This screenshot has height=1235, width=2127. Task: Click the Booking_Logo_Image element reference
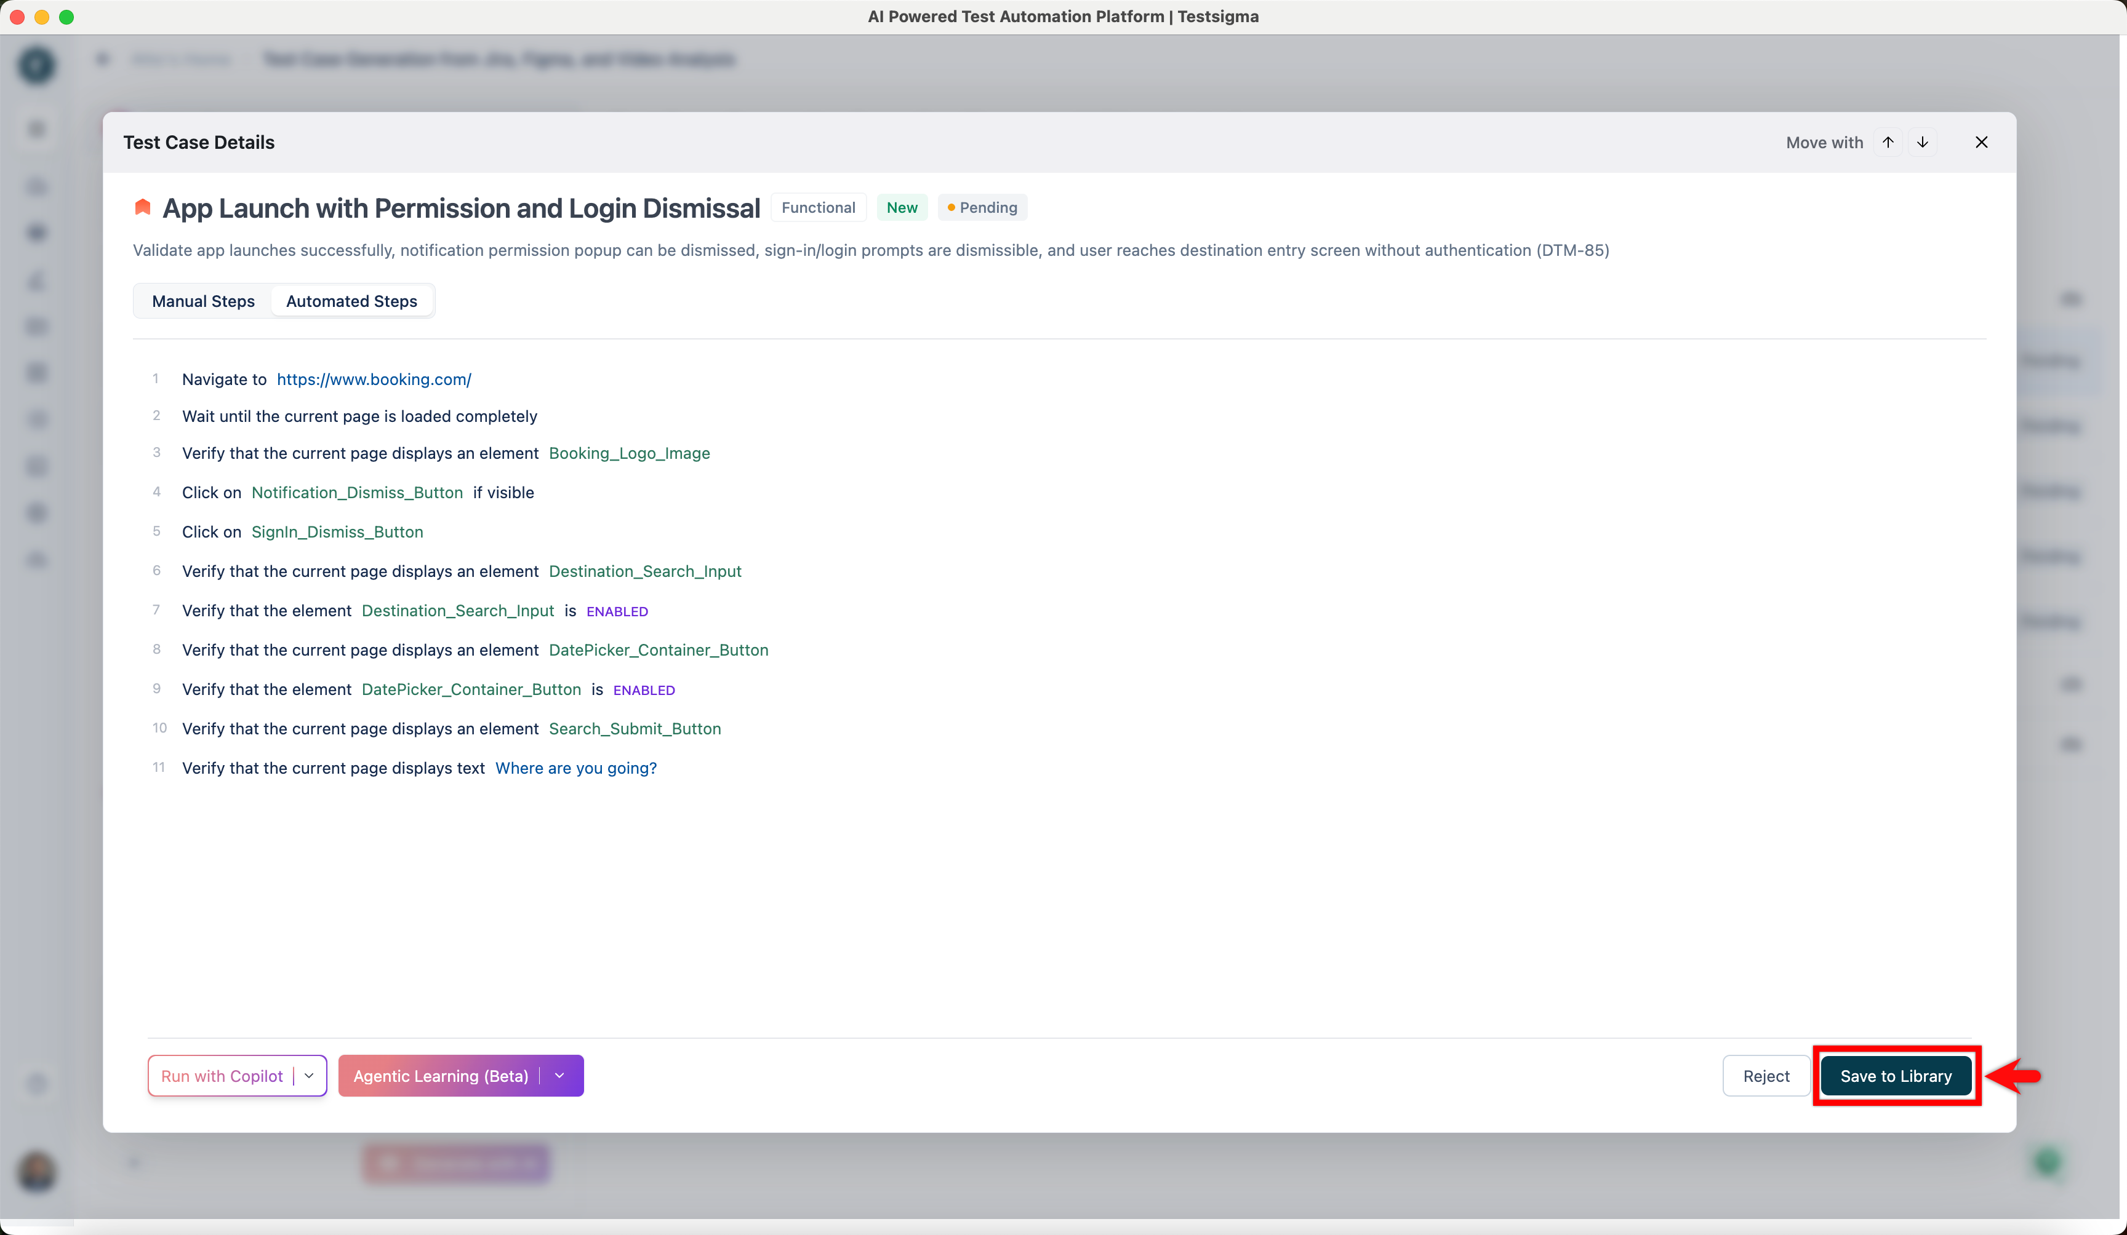629,453
